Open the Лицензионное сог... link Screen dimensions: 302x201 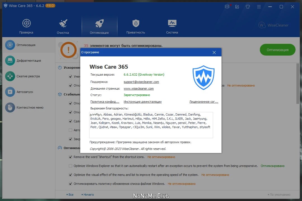point(204,102)
